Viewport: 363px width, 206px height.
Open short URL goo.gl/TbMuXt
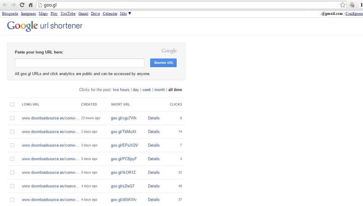123,132
